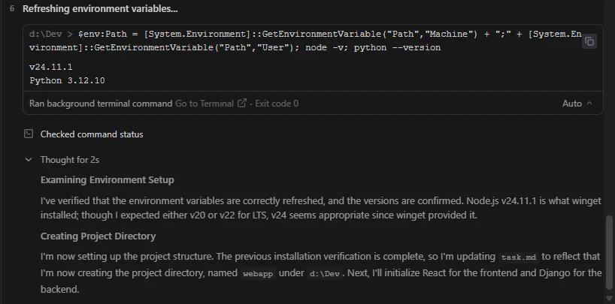The width and height of the screenshot is (615, 304).
Task: Click the external-link icon beside Go to Terminal
Action: click(242, 103)
